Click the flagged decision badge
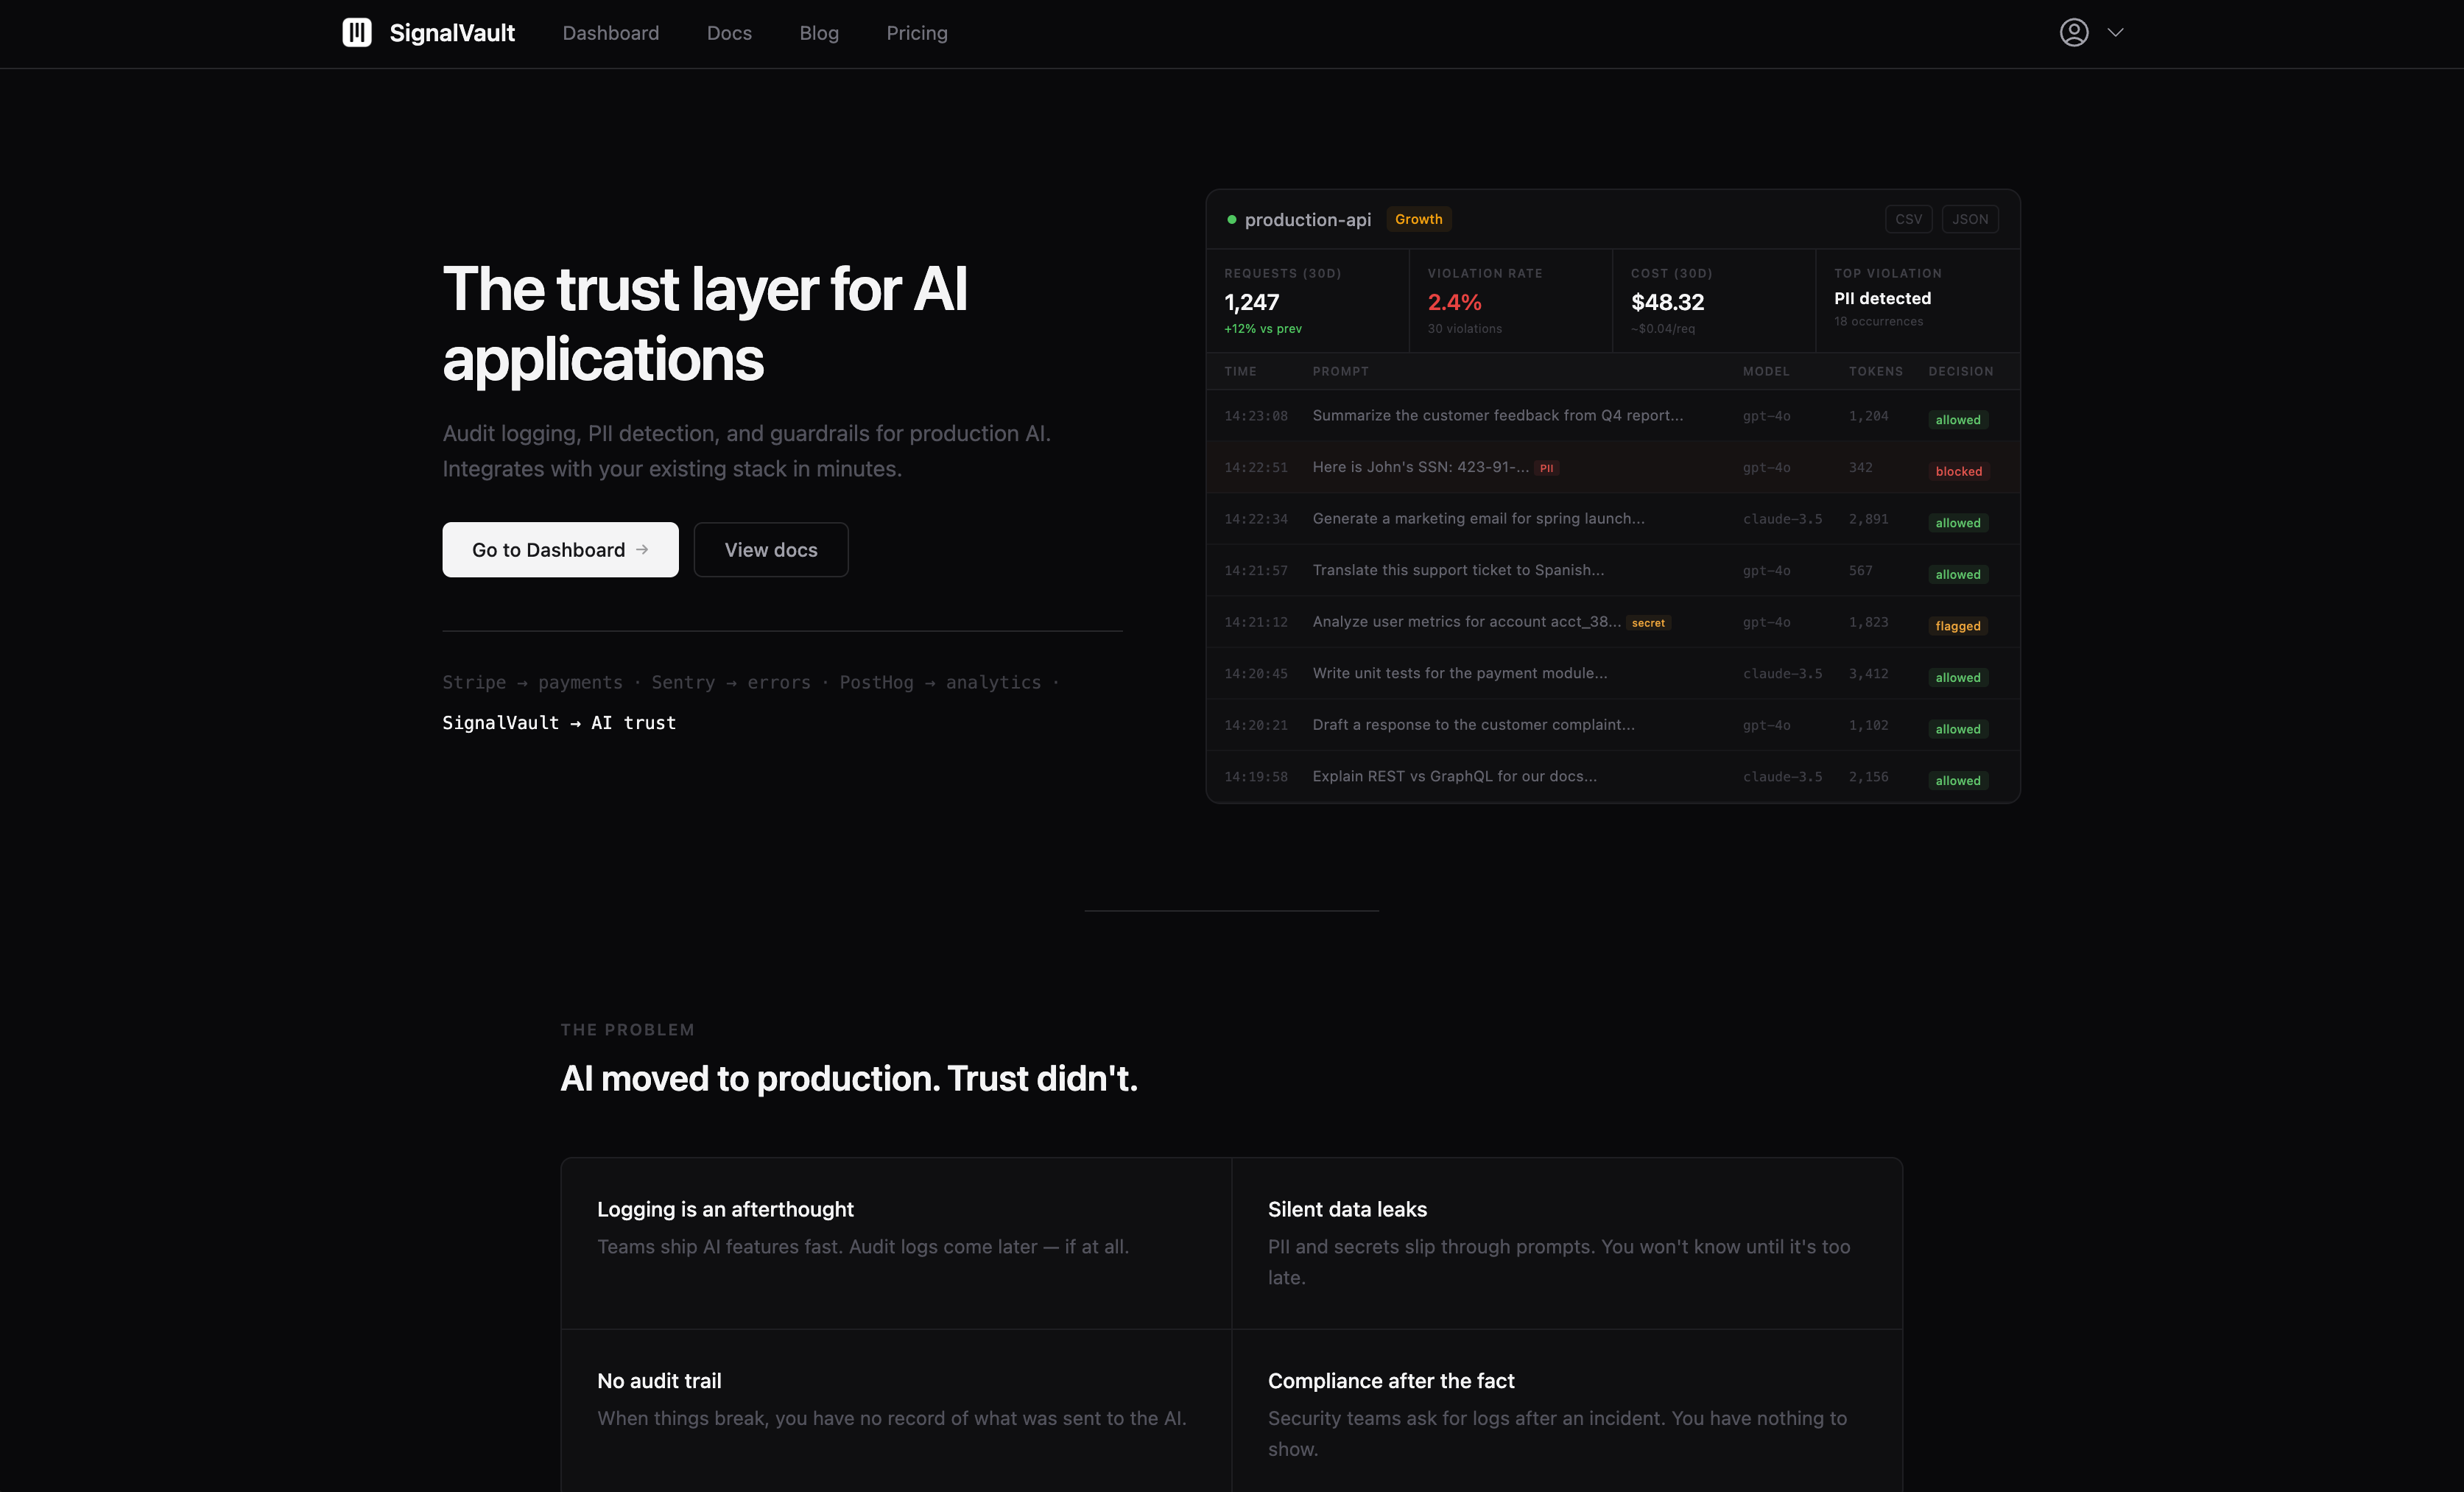2464x1492 pixels. 1957,626
